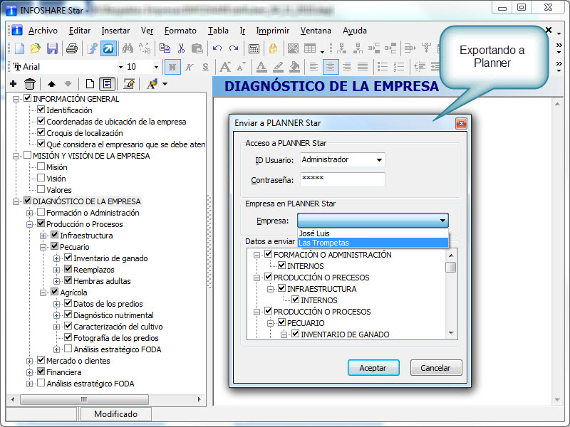Collapse the Agrícola tree node
Image resolution: width=570 pixels, height=427 pixels.
43,292
